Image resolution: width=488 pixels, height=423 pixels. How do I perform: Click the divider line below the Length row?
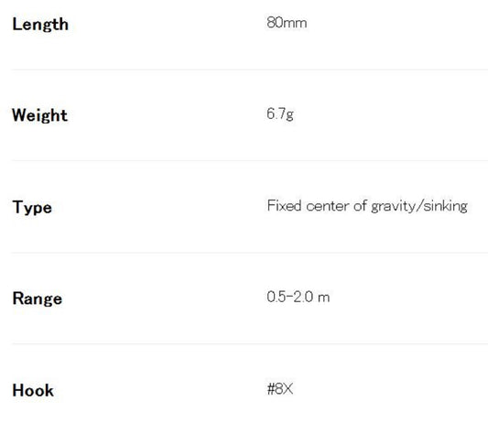coord(250,70)
